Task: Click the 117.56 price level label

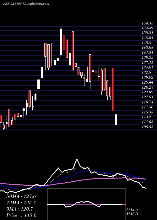Action: pos(147,107)
